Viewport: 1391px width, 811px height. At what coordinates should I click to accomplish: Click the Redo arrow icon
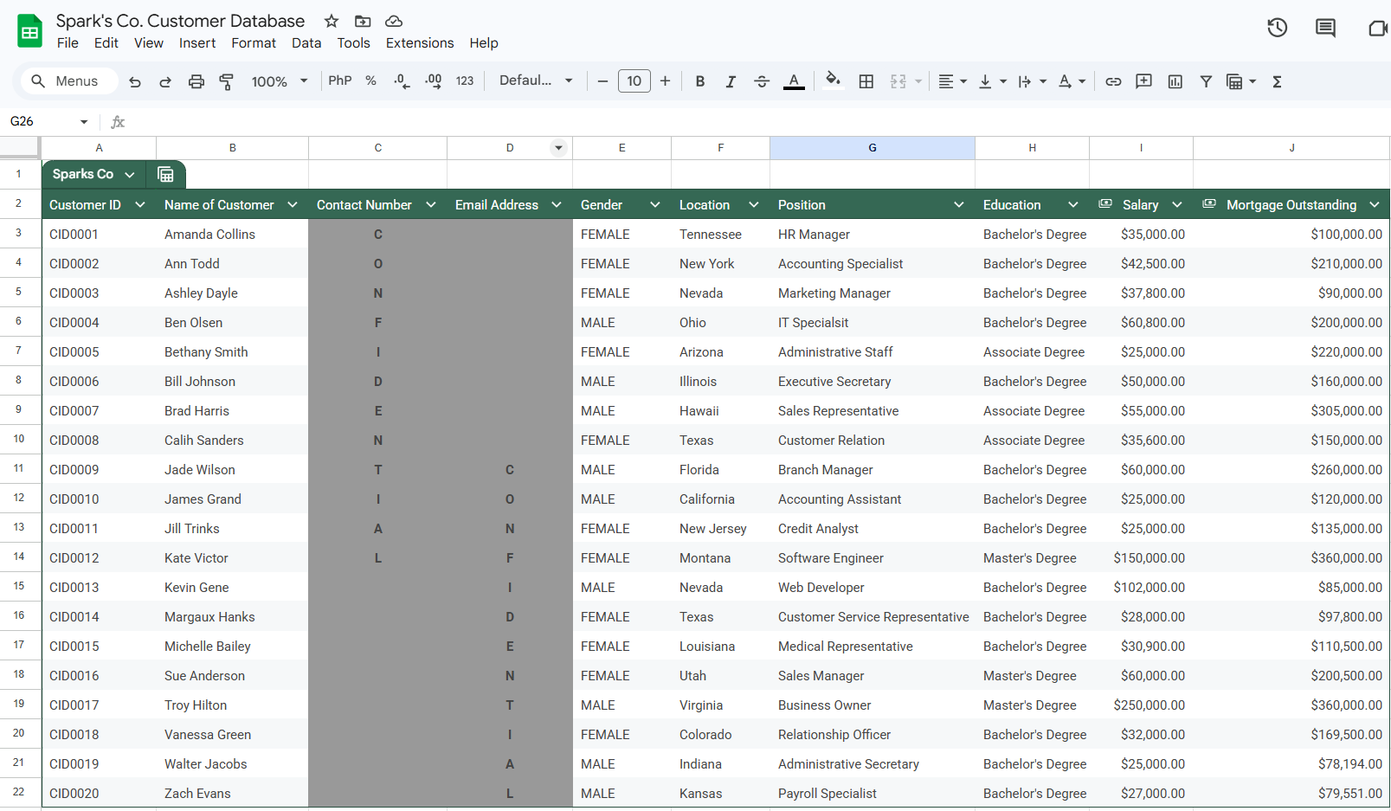pyautogui.click(x=165, y=81)
